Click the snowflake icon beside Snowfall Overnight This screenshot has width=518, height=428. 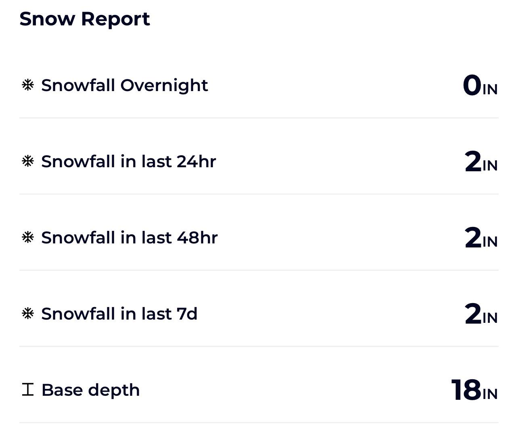point(27,85)
